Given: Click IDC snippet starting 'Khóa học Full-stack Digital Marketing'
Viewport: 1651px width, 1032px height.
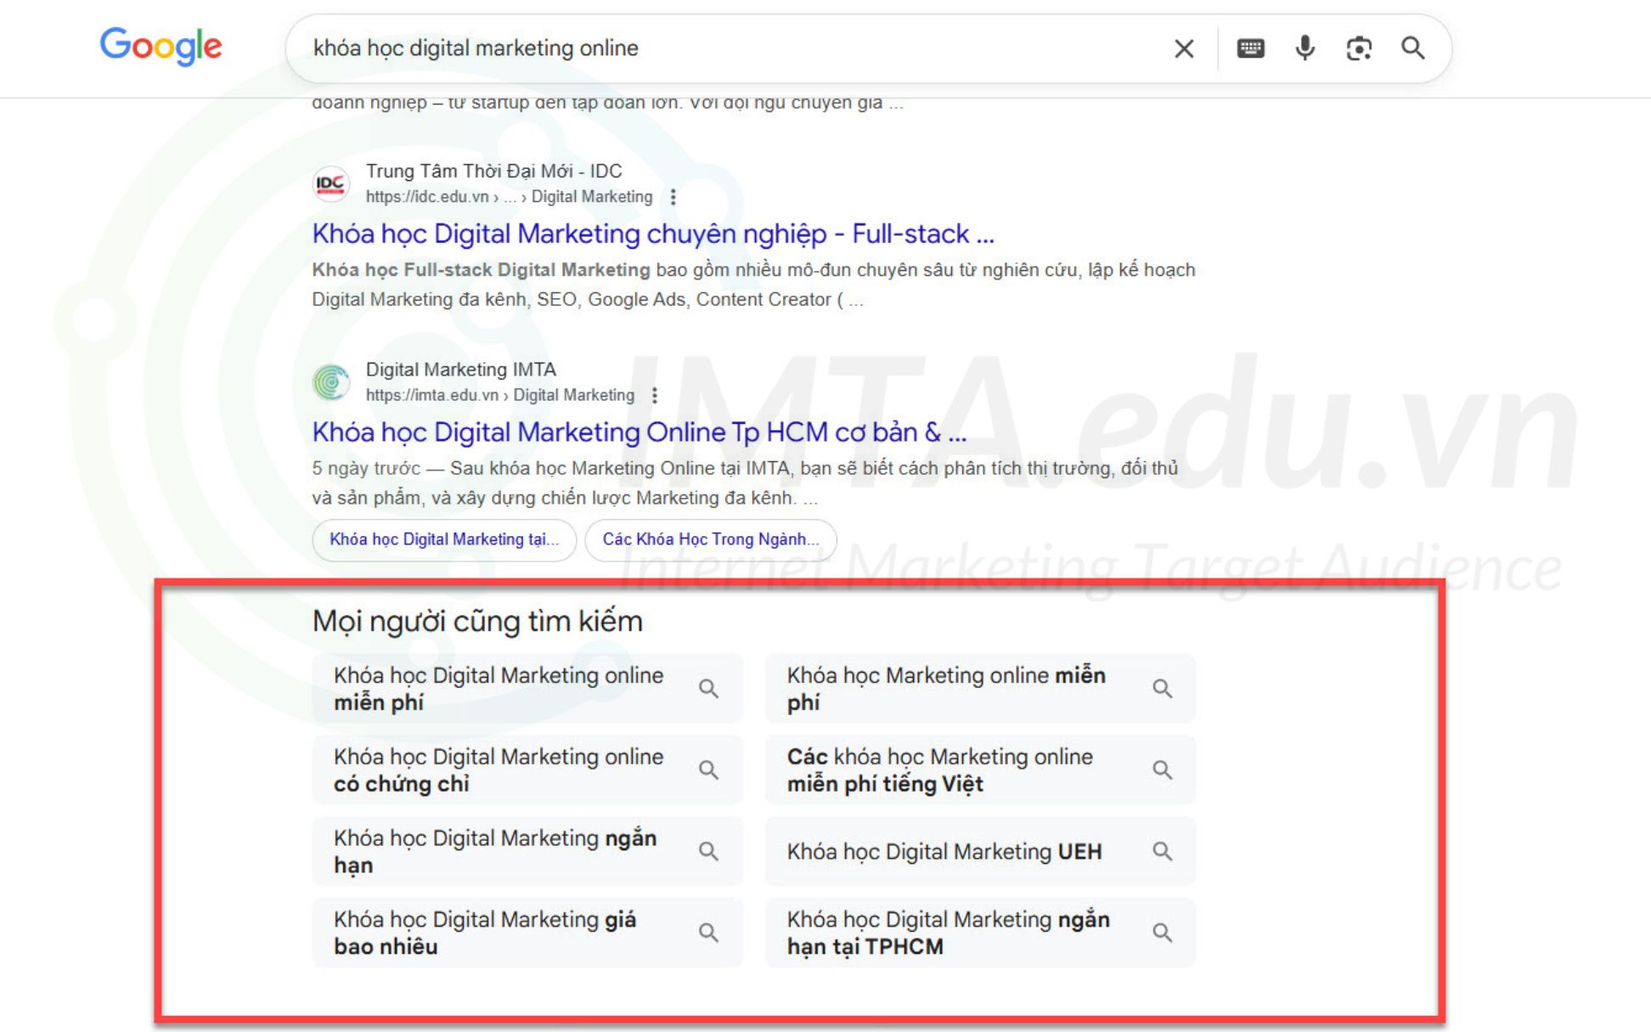Looking at the screenshot, I should [x=753, y=285].
